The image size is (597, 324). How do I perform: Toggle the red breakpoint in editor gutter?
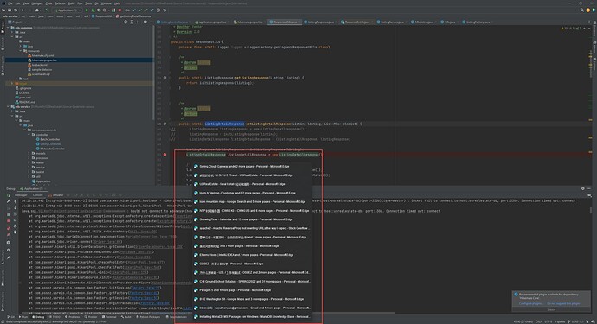click(x=164, y=155)
